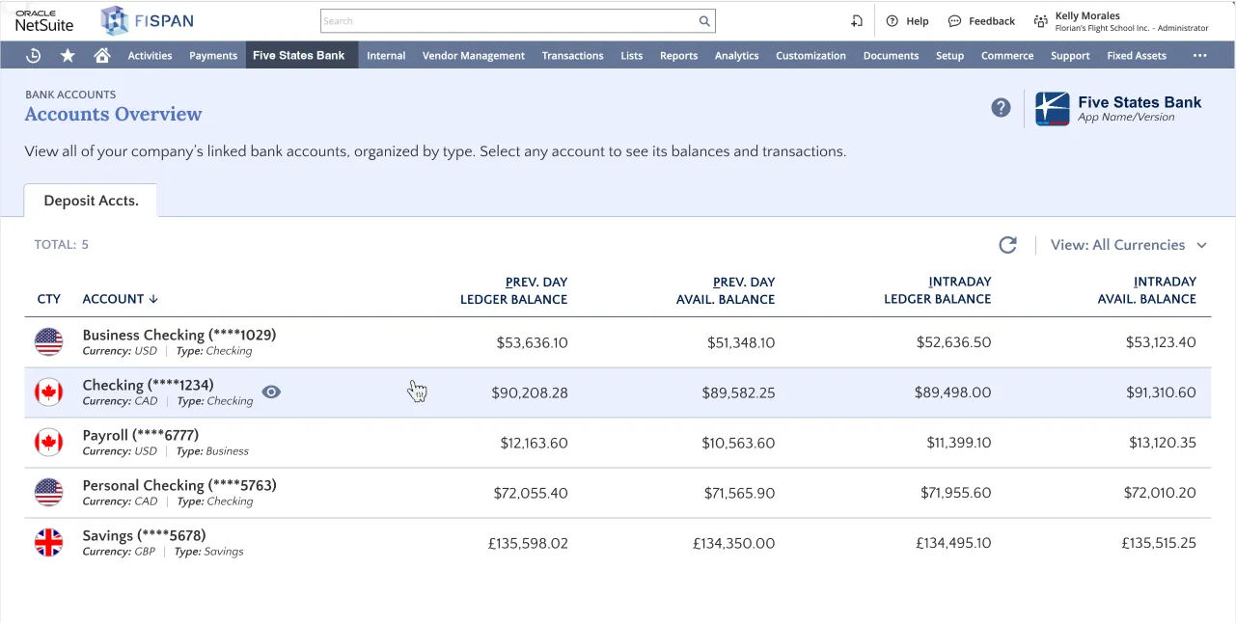Sort by the ACCOUNT column header
Image resolution: width=1236 pixels, height=623 pixels.
click(x=120, y=299)
